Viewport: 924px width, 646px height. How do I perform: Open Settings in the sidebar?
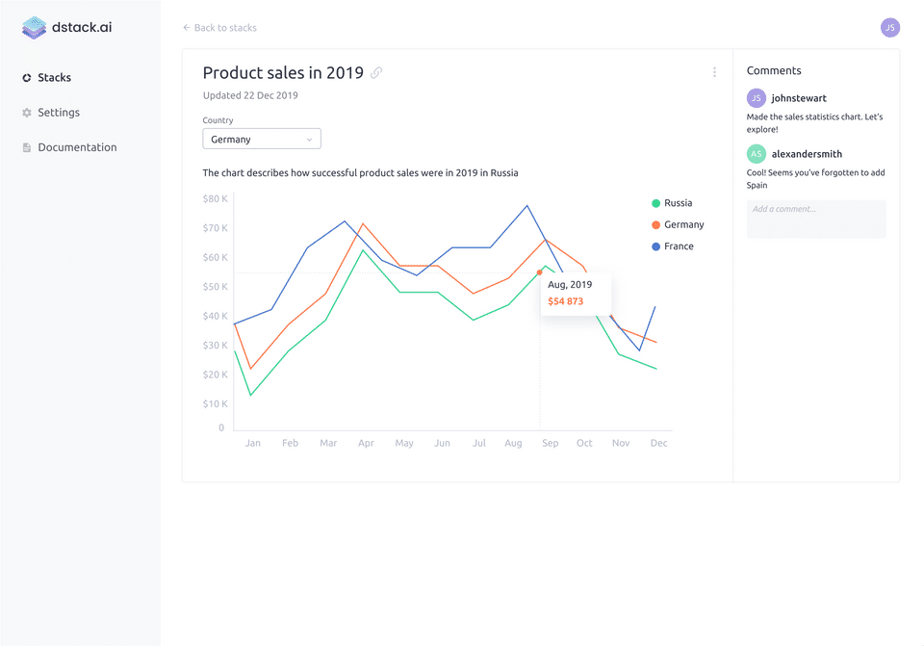59,113
